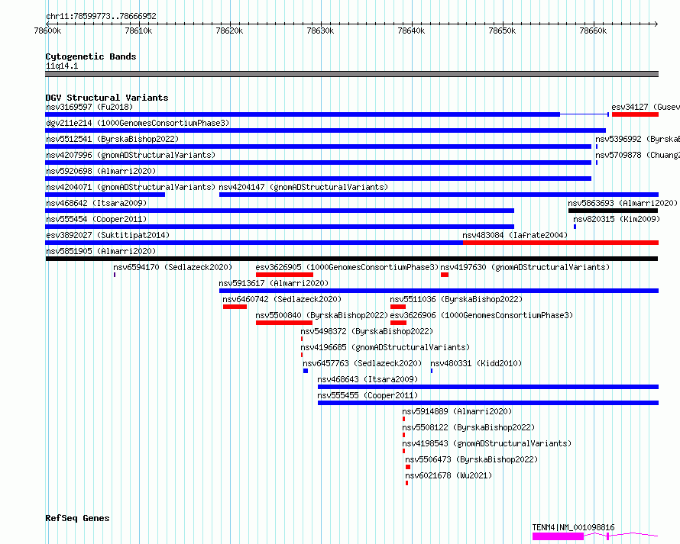Select the nsv4198543 gnomADStructuralVariants label

click(x=487, y=443)
